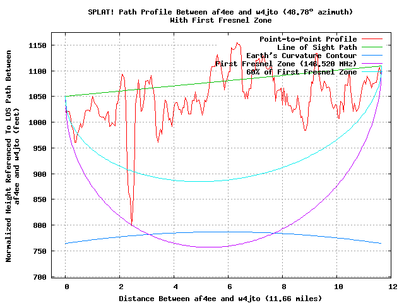
Task: Click the y-axis tick label 1150
Action: tap(37, 45)
